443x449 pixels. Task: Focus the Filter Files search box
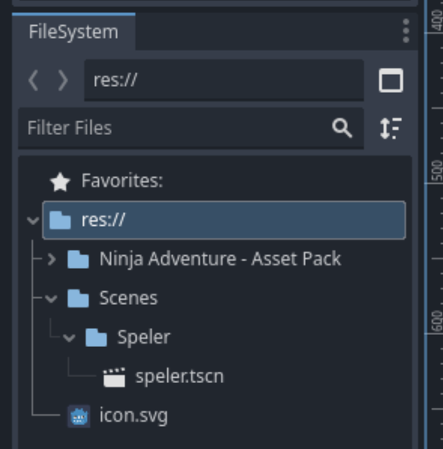point(191,128)
